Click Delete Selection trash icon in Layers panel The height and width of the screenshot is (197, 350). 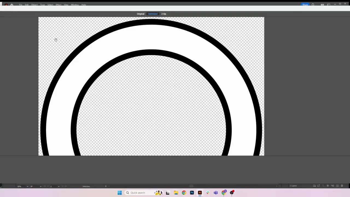click(x=342, y=186)
